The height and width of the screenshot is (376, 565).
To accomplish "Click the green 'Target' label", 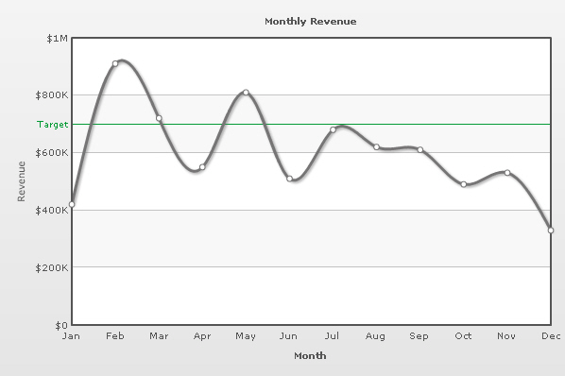I will point(52,125).
